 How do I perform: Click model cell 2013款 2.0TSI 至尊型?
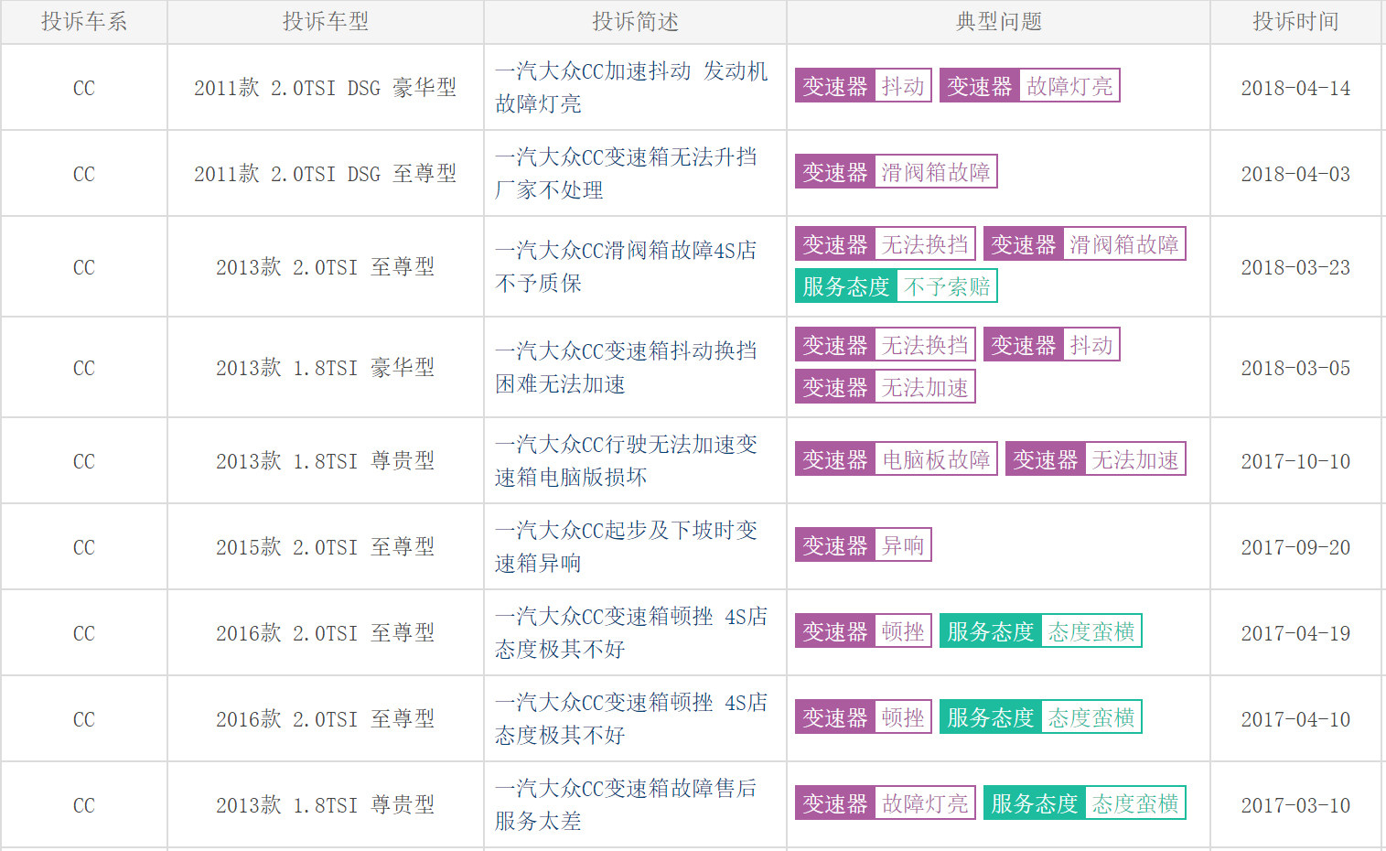(x=326, y=267)
